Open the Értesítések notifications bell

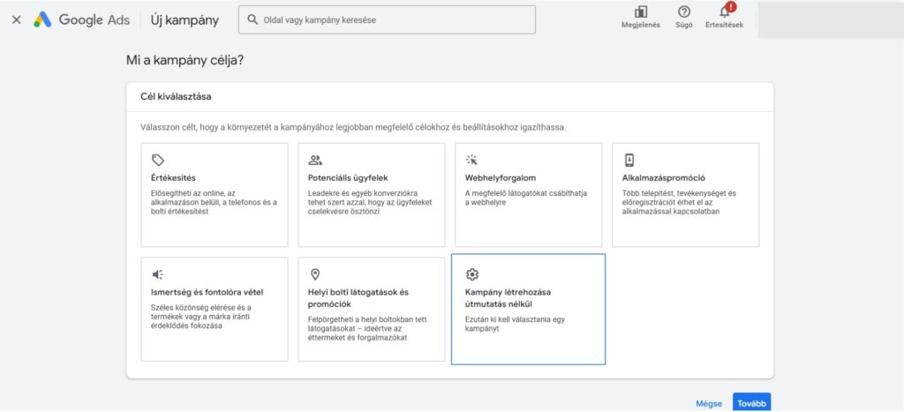725,12
